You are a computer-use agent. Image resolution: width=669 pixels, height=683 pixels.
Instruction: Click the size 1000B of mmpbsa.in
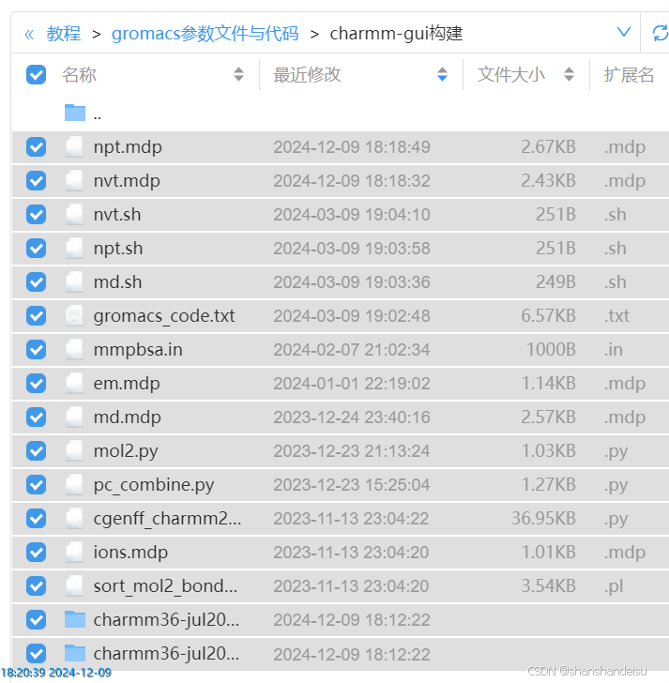coord(551,349)
